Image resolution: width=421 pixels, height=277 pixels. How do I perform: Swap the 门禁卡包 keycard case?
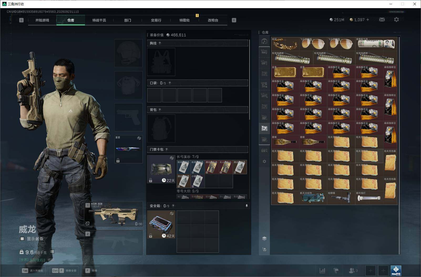click(172, 158)
